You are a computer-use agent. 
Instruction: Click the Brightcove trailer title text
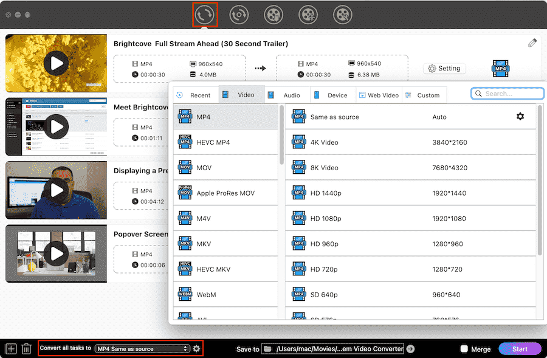pos(201,44)
